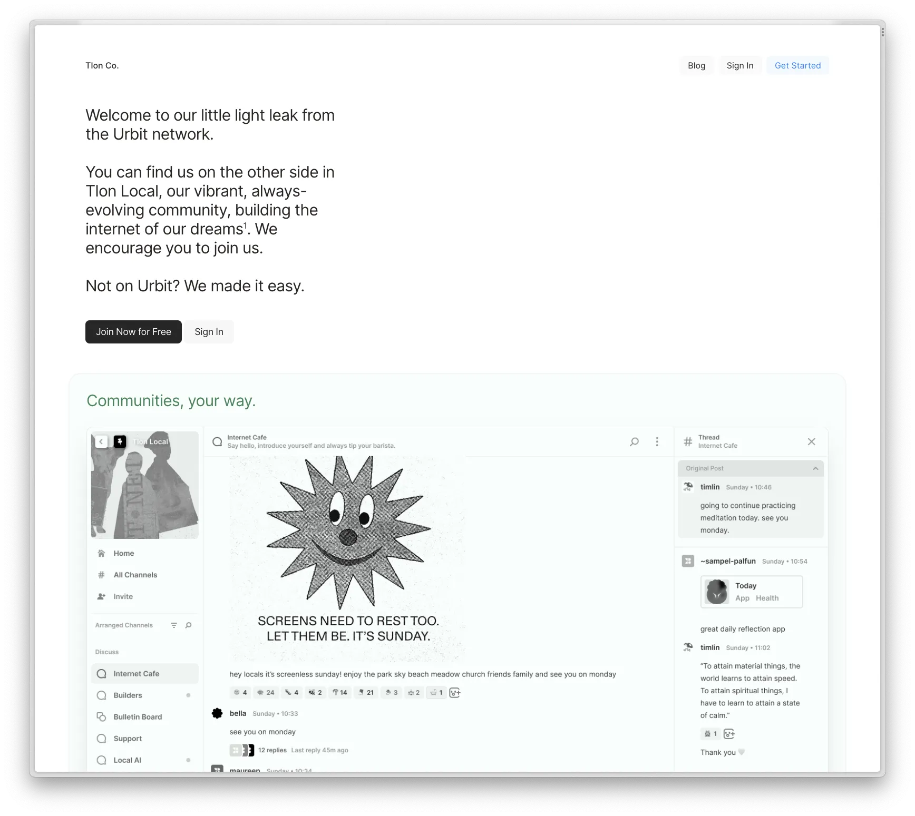Click the home icon in the sidebar

point(102,553)
